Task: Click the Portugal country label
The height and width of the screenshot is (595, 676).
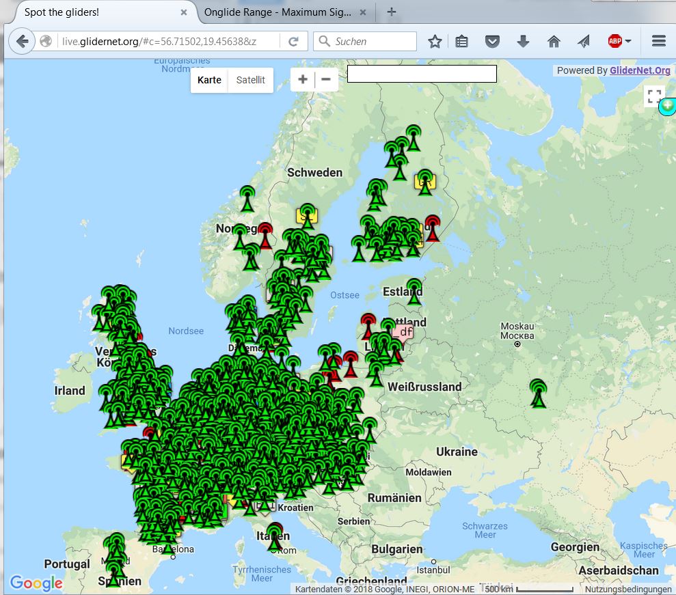Action: tap(67, 564)
